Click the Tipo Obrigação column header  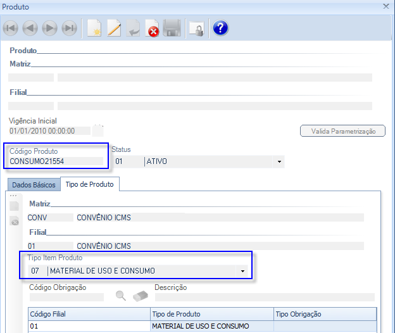(325, 314)
